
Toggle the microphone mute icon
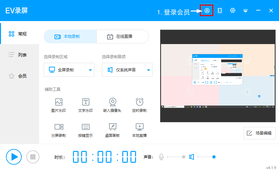[161, 157]
